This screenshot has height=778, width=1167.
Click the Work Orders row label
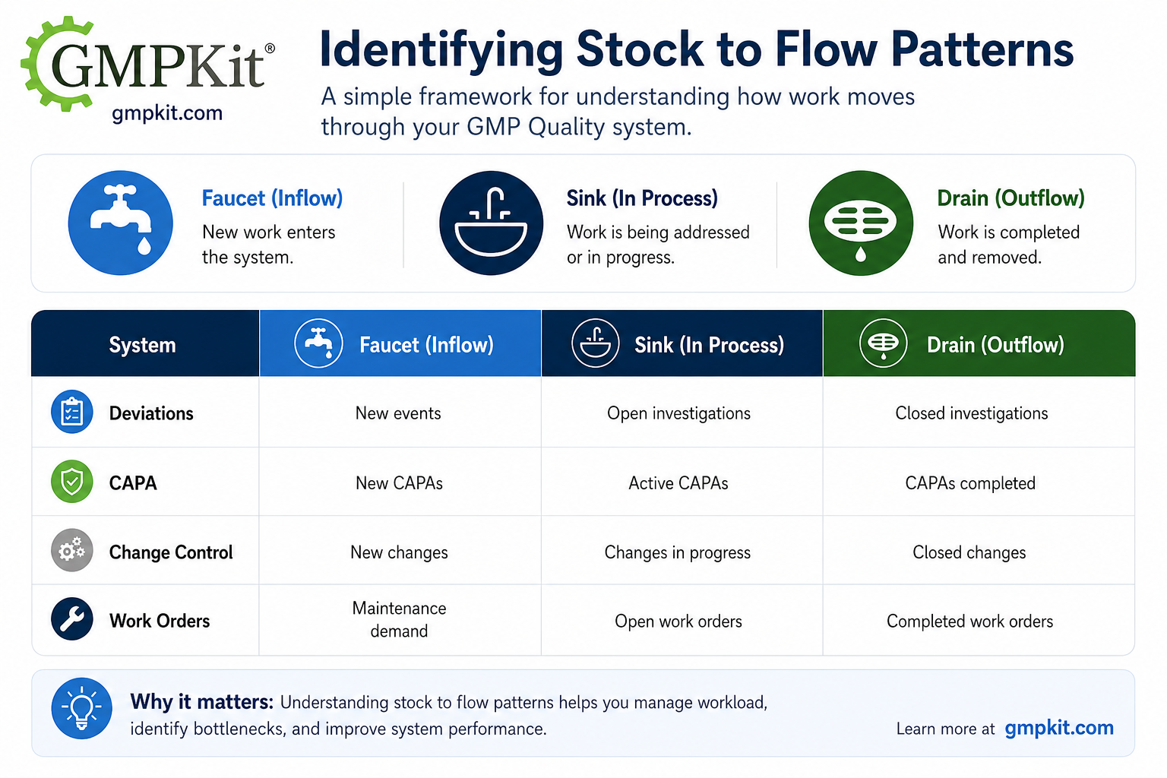(x=160, y=621)
